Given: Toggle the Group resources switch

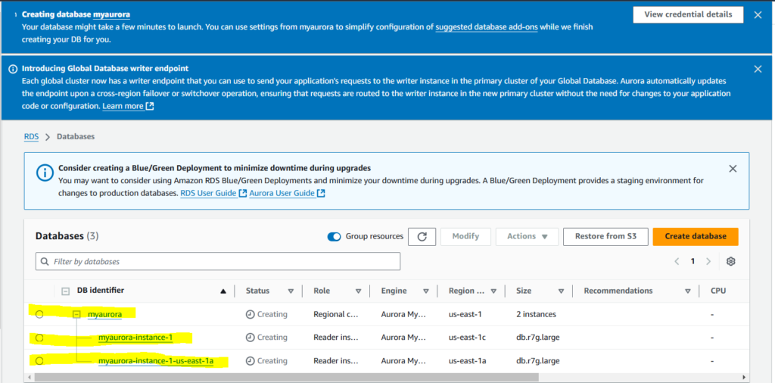Looking at the screenshot, I should tap(334, 237).
